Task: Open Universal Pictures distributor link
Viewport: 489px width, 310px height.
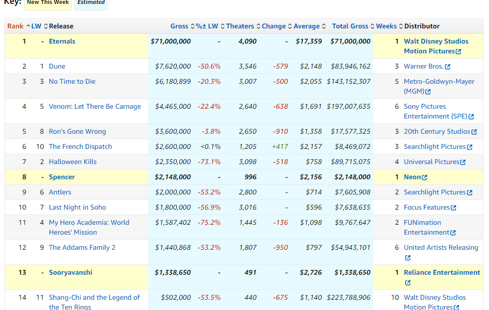Action: [432, 162]
